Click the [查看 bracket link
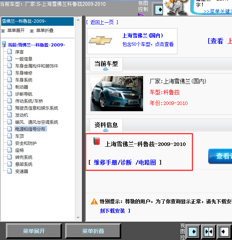The height and width of the screenshot is (240, 232). coord(215,41)
